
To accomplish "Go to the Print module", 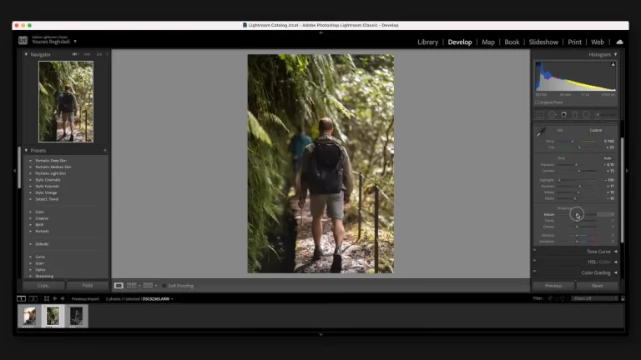I will (x=574, y=42).
